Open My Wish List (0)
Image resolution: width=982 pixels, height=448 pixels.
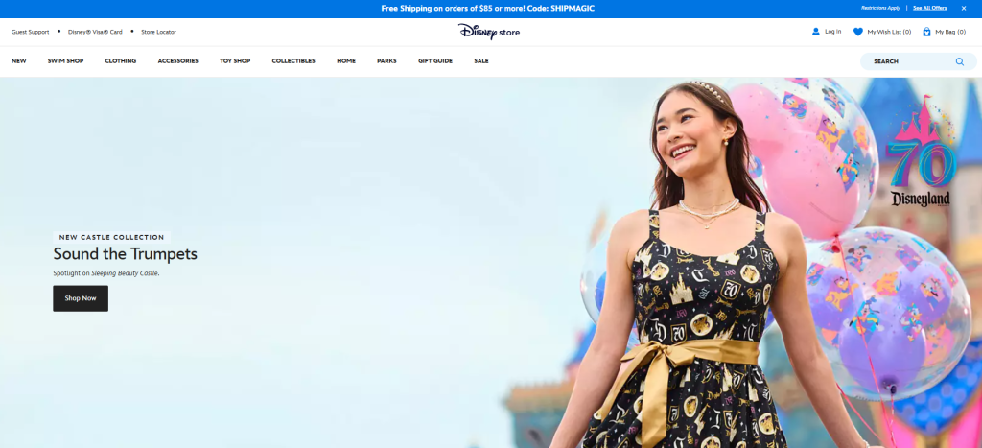click(x=889, y=32)
